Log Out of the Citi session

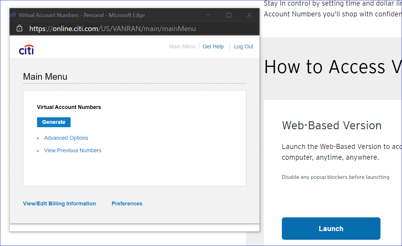[x=244, y=47]
